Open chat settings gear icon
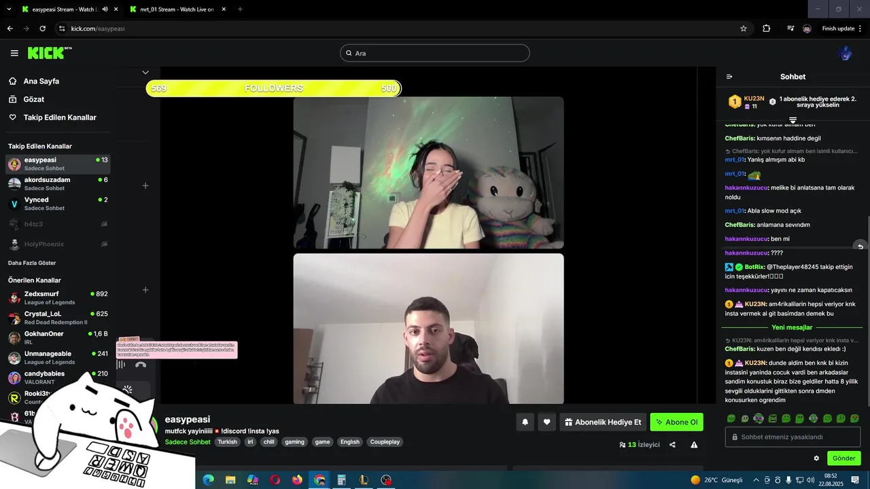 (x=816, y=458)
